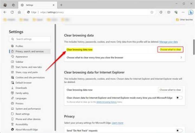Click the profile avatar icon in title bar

point(5,5)
